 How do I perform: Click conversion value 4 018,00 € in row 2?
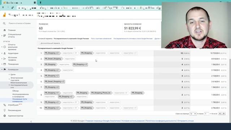215,59
